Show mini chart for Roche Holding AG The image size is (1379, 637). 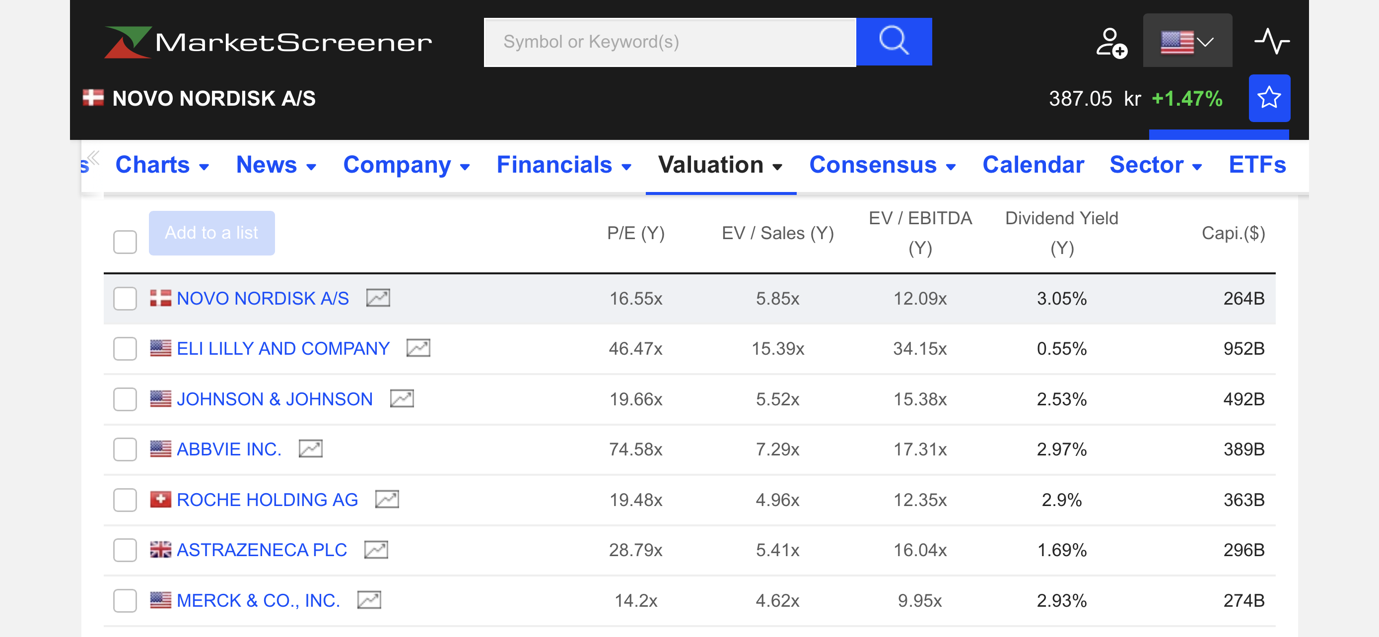(x=387, y=499)
